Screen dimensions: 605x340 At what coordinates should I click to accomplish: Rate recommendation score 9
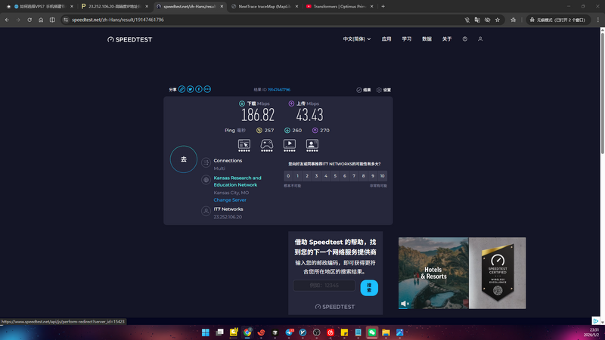click(x=373, y=176)
